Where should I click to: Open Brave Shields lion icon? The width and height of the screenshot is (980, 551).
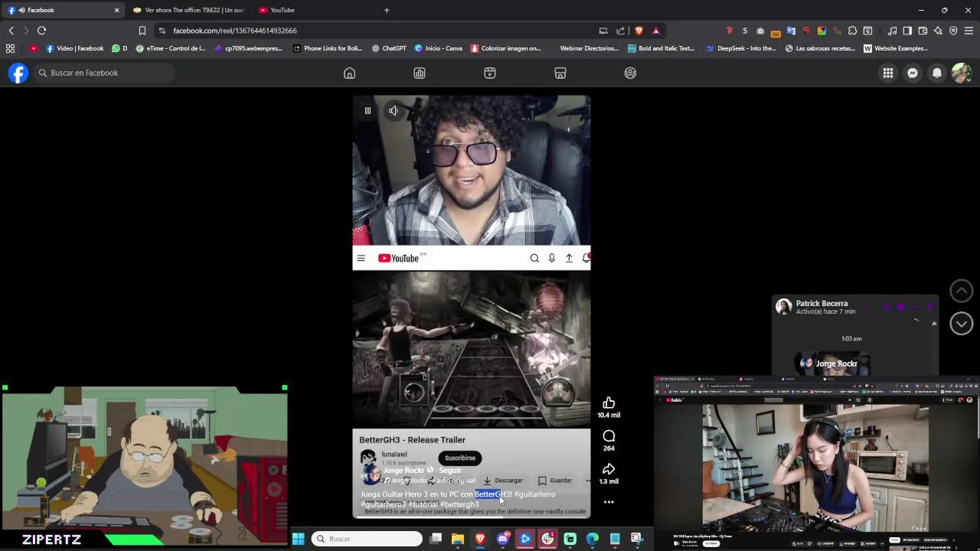(639, 31)
